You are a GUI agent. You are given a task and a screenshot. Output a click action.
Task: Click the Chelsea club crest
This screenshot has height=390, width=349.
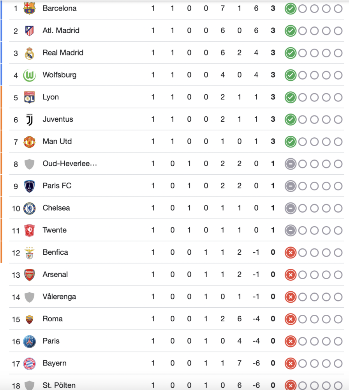coord(29,208)
